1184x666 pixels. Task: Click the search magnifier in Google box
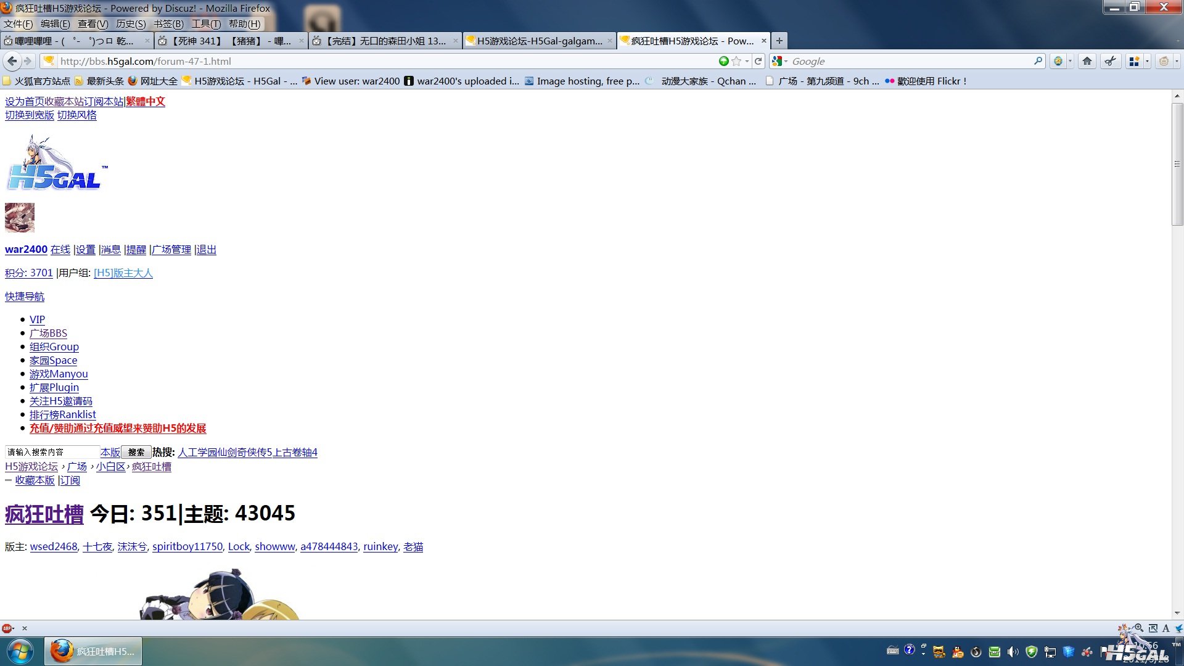coord(1038,61)
